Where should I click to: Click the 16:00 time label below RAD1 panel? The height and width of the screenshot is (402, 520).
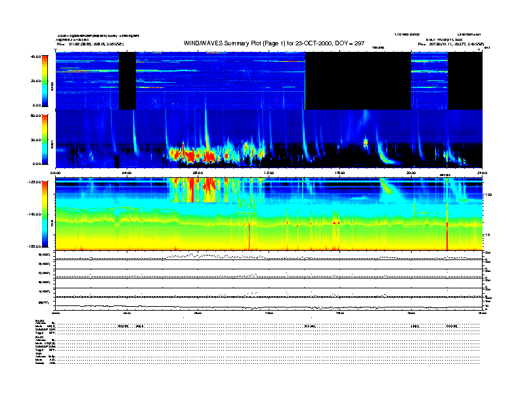[x=340, y=173]
